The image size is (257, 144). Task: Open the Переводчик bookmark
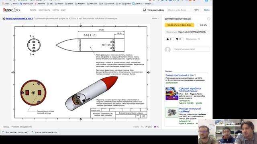[27, 4]
